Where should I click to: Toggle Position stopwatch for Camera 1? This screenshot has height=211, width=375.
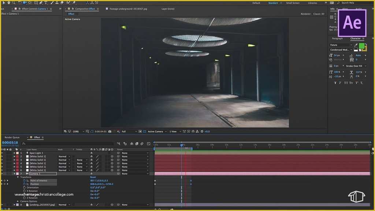pyautogui.click(x=25, y=184)
